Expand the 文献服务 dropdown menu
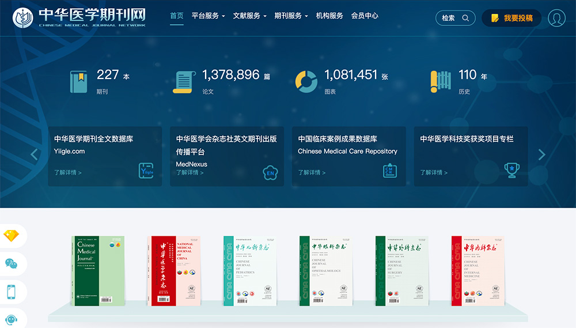This screenshot has height=328, width=576. pos(249,16)
